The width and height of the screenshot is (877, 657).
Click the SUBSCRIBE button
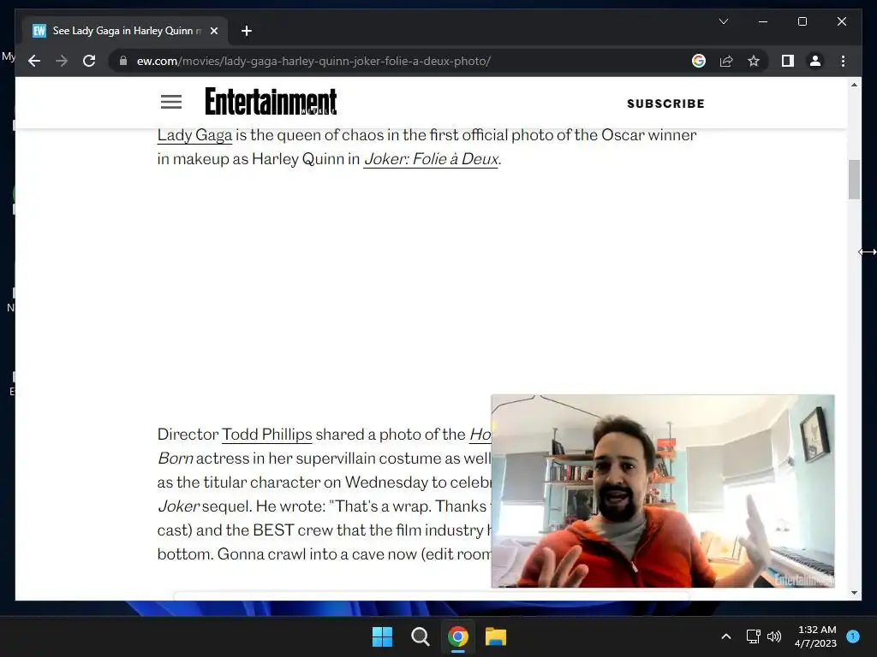665,104
